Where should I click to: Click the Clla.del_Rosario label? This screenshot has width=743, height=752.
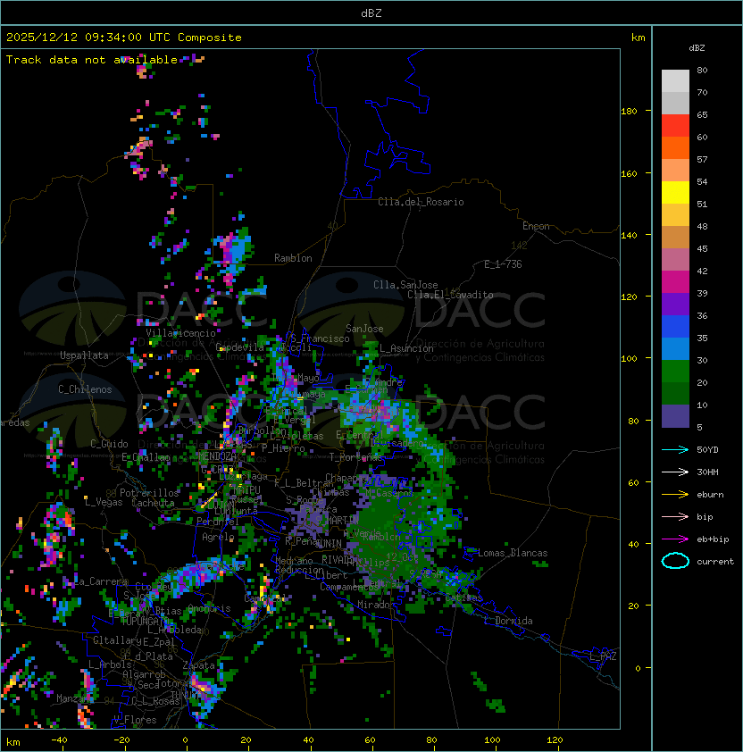tap(421, 202)
